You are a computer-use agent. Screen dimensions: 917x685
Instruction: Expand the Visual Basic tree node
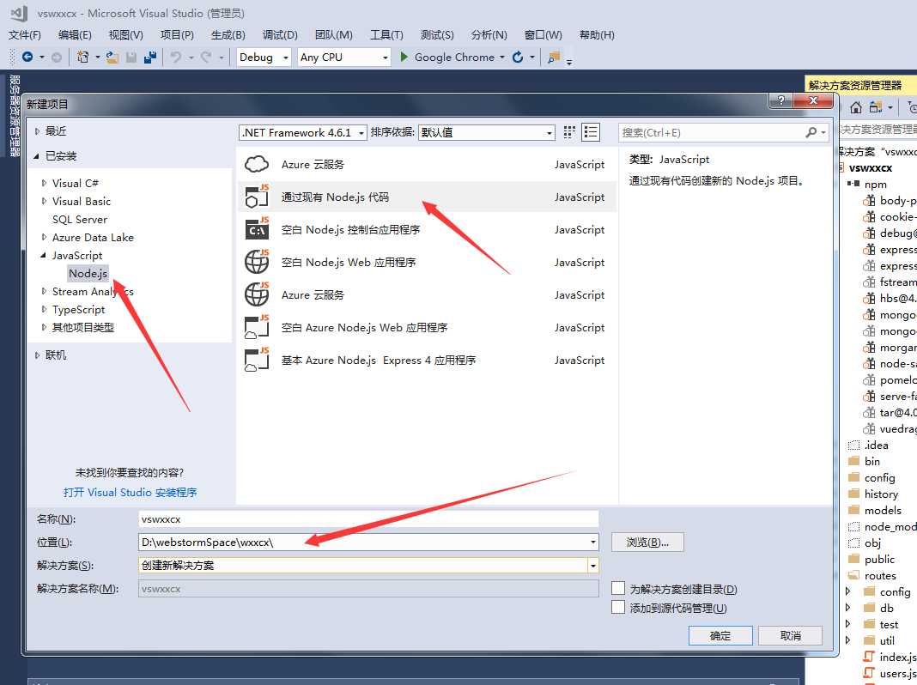44,201
